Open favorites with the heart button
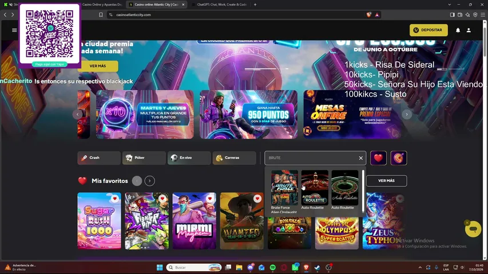Image resolution: width=488 pixels, height=274 pixels. pos(378,158)
